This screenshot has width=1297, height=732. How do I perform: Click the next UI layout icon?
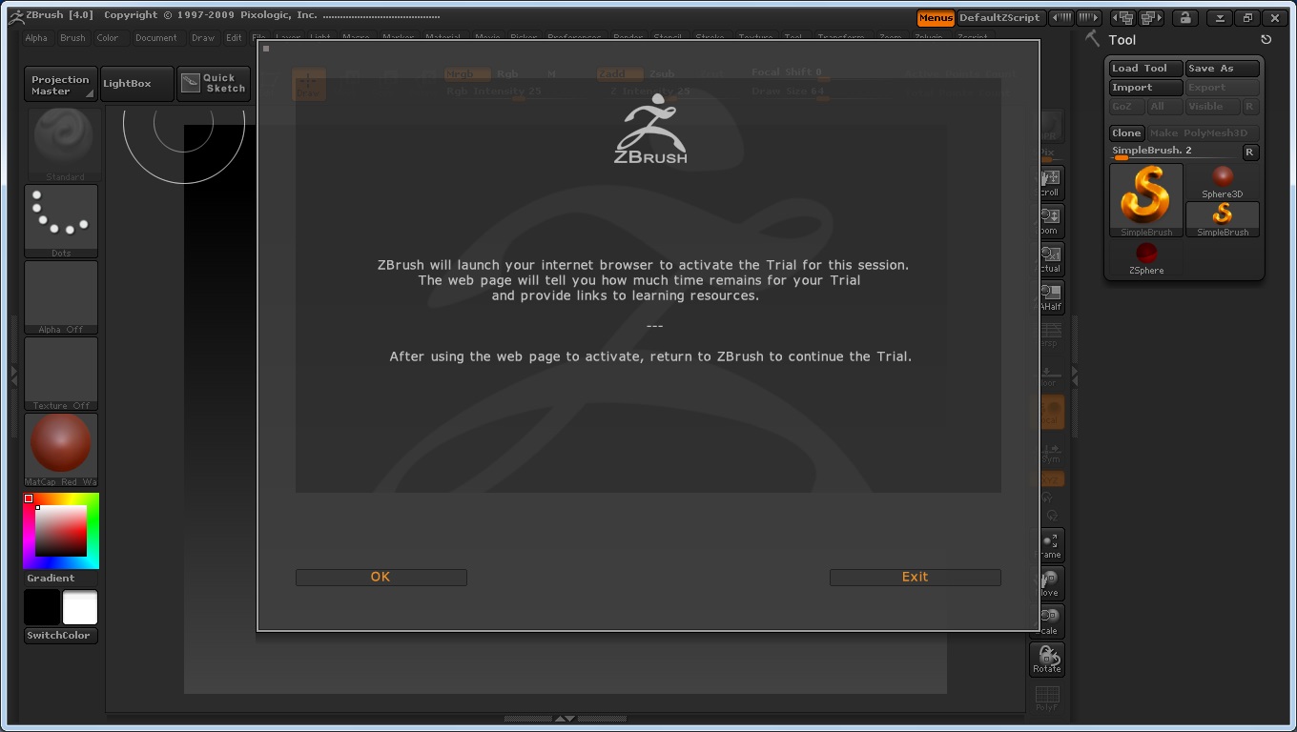tap(1151, 18)
